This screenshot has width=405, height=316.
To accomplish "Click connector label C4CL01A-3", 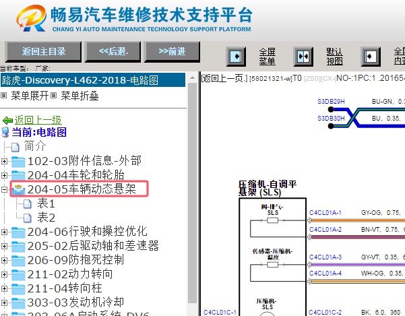I will tap(325, 257).
